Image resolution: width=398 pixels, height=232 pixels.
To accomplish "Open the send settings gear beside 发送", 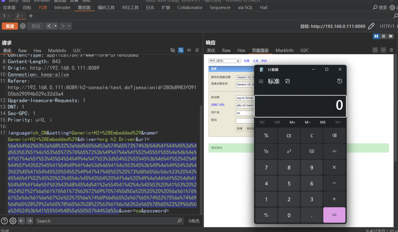I will pos(22,26).
